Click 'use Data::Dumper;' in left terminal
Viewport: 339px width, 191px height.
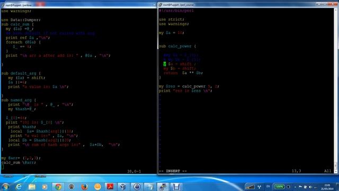[21, 20]
